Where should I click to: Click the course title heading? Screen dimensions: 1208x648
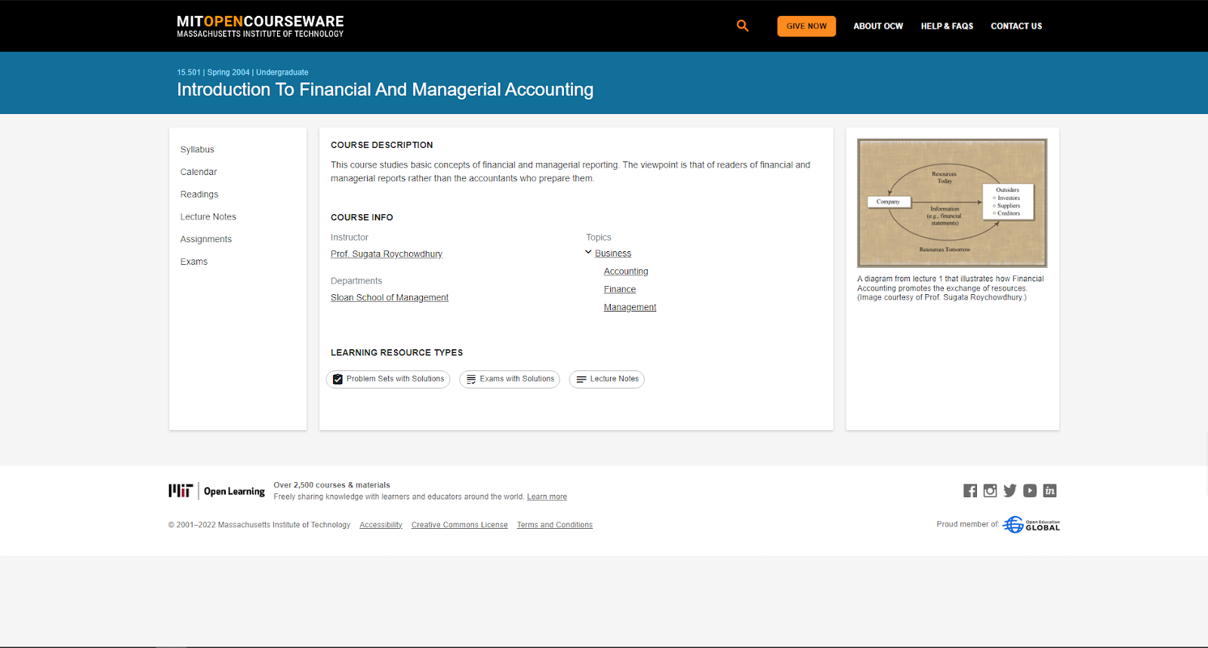(385, 90)
